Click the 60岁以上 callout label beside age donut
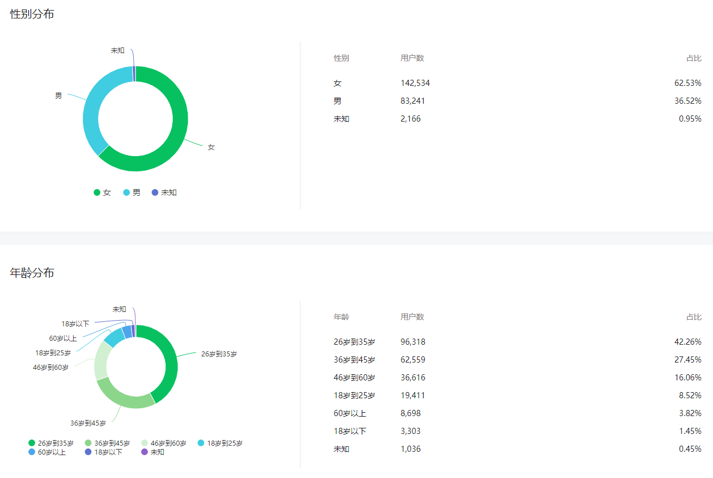The width and height of the screenshot is (713, 478). point(63,338)
